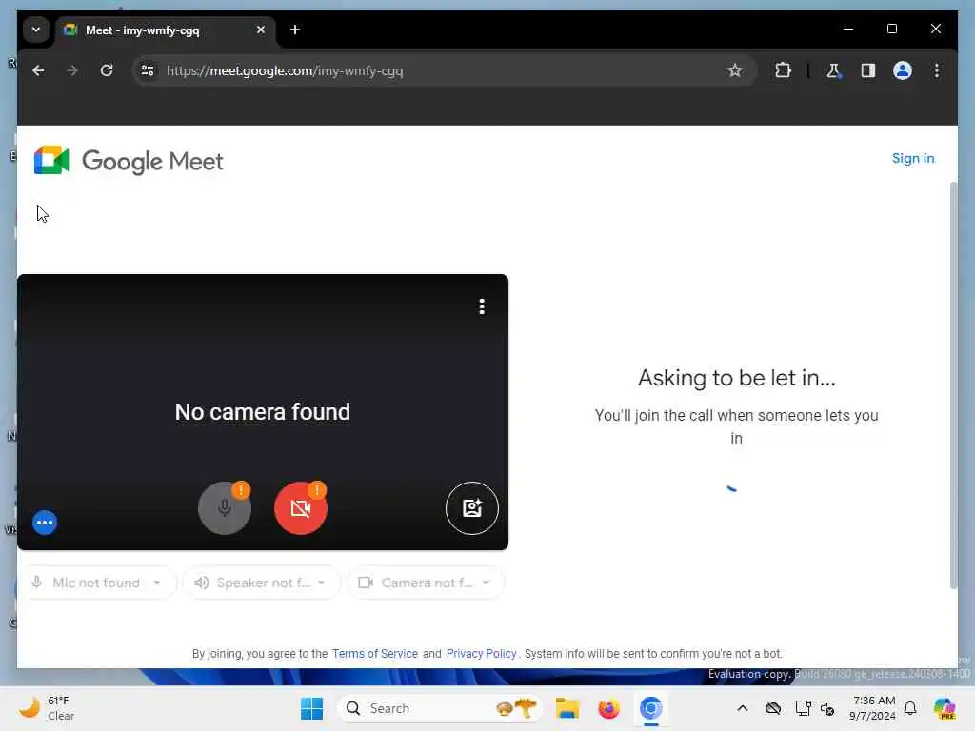Toggle the microphone button in preview
The height and width of the screenshot is (731, 975).
(225, 508)
